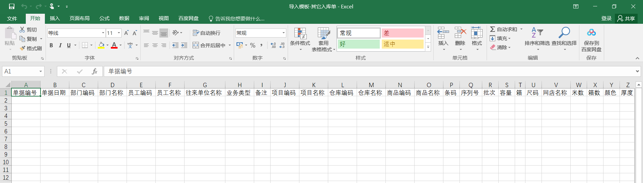Click the Increase Indent icon

tap(184, 45)
